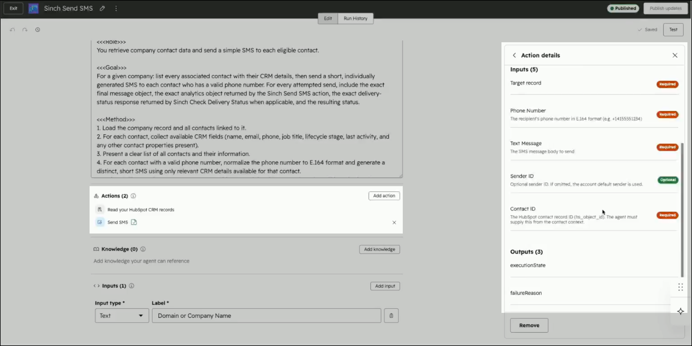Click the Contact ID input row
Viewport: 692px width, 346px height.
point(594,215)
